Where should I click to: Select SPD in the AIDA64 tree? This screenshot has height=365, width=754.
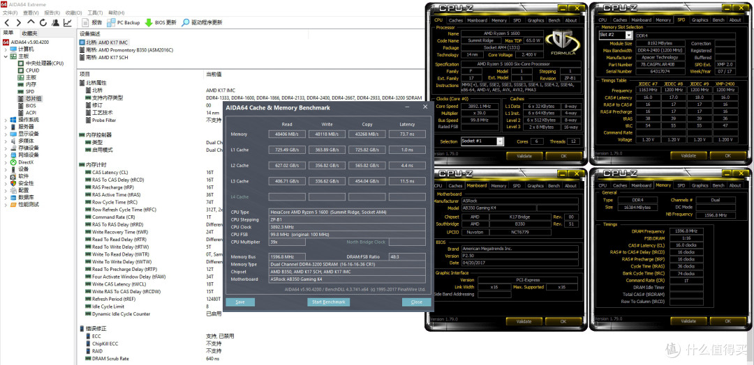tap(26, 91)
